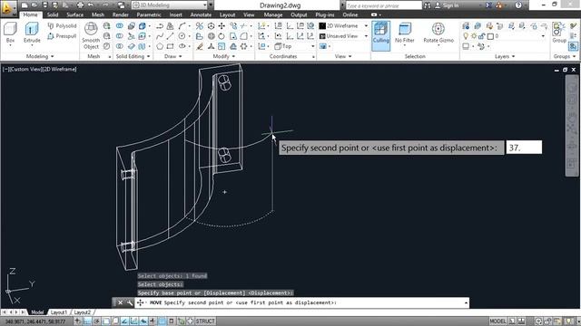Click the dynamic input distance box showing 37.
The width and height of the screenshot is (581, 326).
click(524, 148)
